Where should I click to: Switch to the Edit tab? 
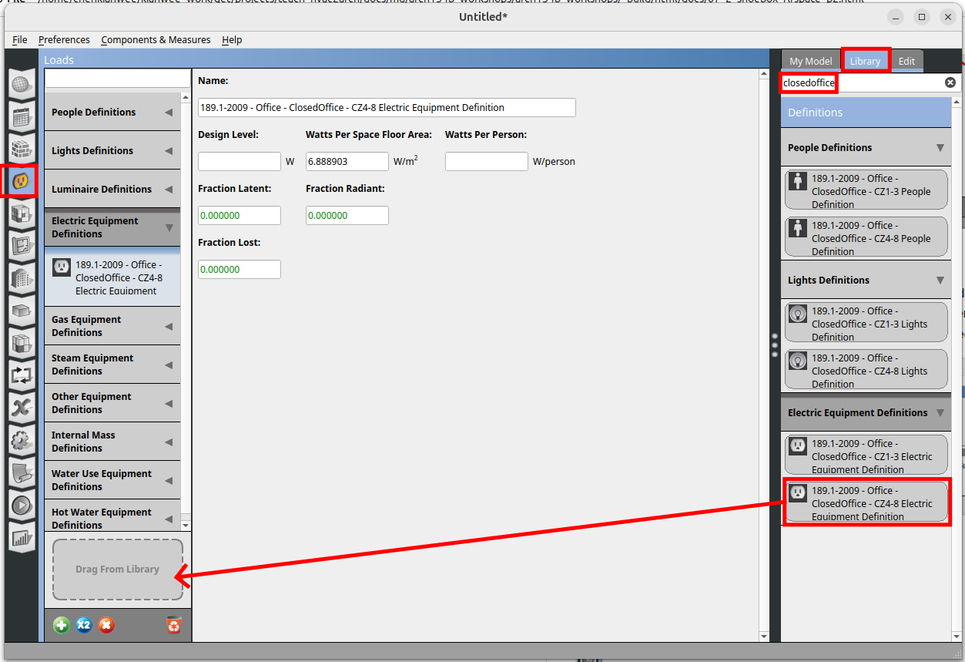click(906, 62)
